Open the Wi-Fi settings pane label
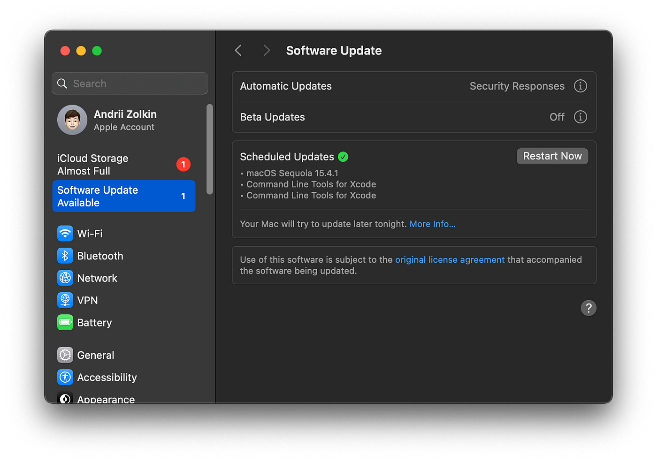The image size is (657, 462). (90, 234)
